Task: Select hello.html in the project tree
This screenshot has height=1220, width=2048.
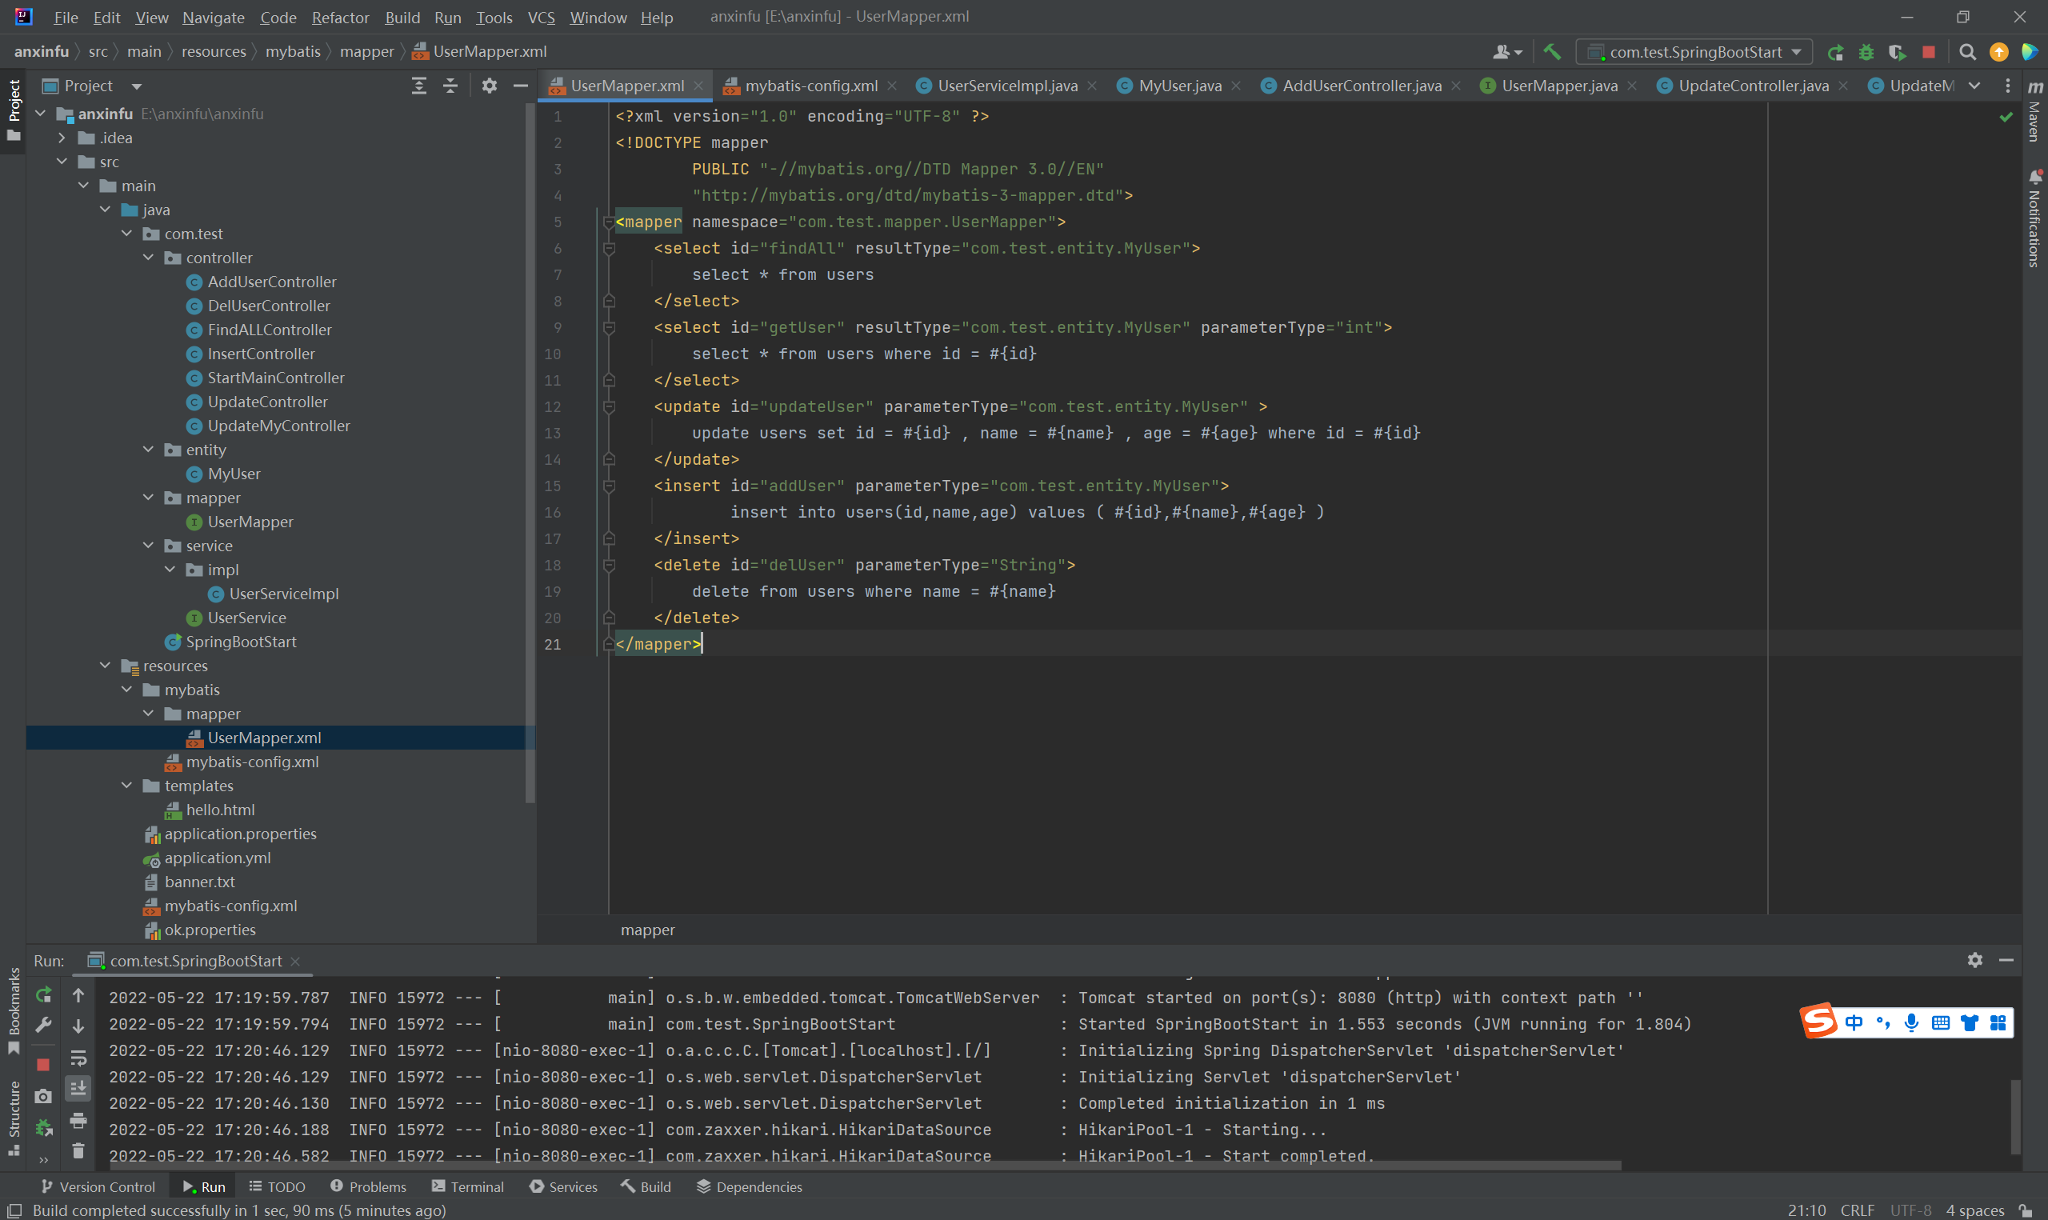Action: tap(219, 810)
